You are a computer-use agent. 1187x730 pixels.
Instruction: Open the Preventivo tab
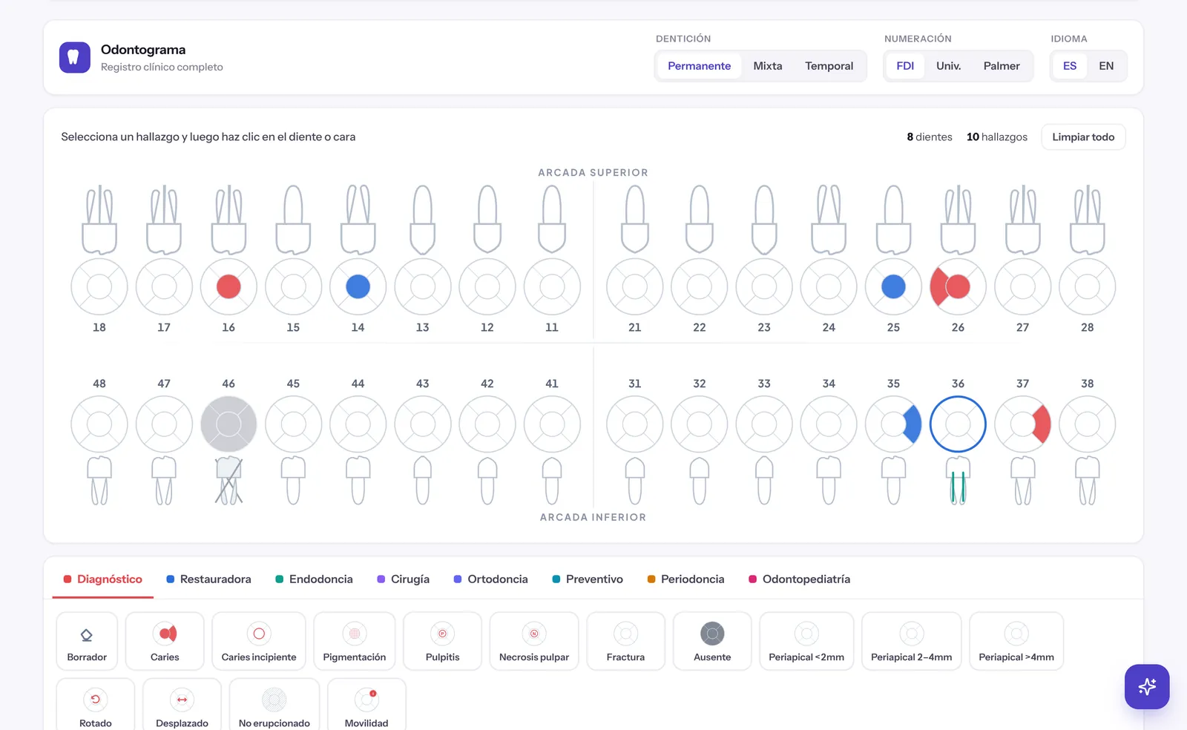pyautogui.click(x=588, y=579)
